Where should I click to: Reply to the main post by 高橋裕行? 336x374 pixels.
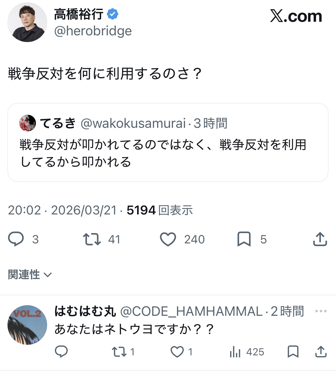click(16, 239)
